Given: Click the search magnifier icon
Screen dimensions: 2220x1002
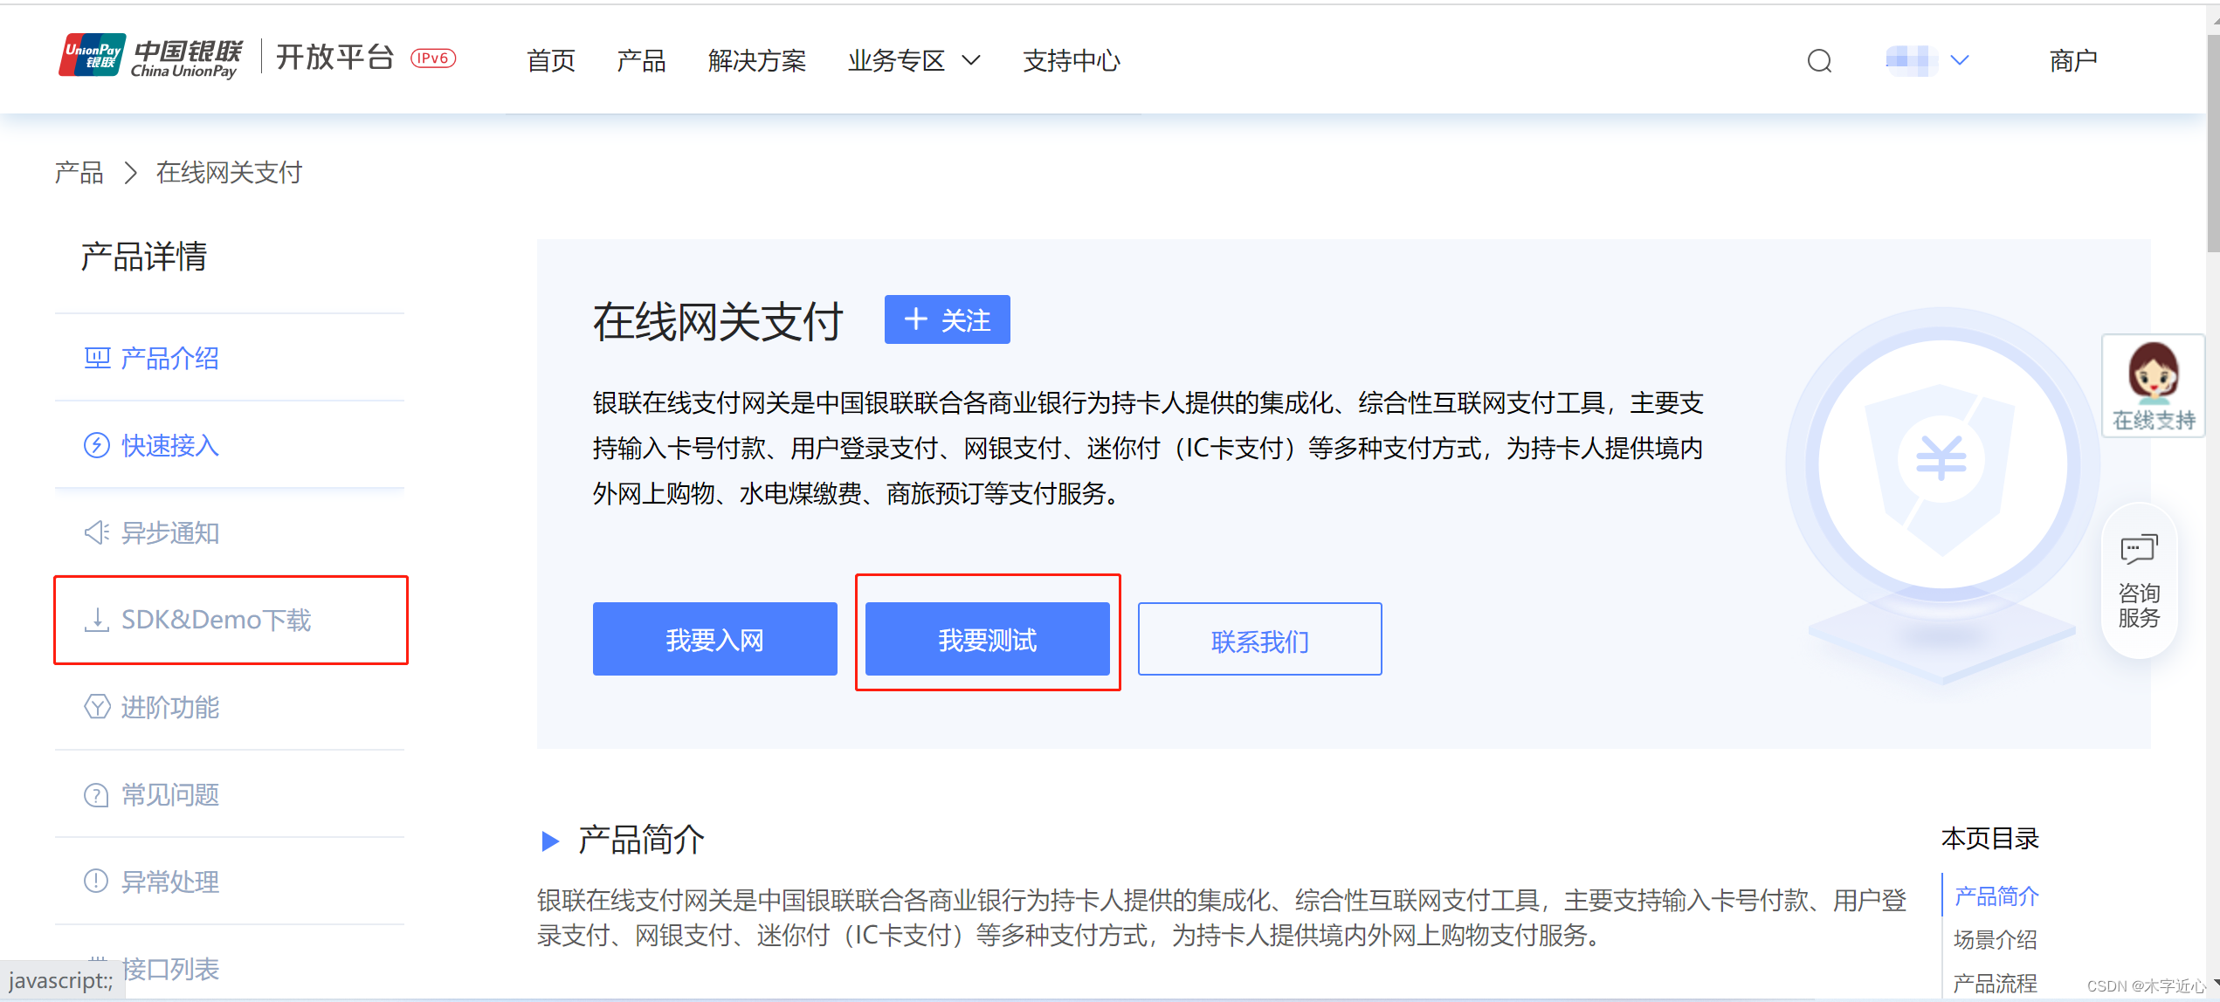Looking at the screenshot, I should (x=1819, y=61).
